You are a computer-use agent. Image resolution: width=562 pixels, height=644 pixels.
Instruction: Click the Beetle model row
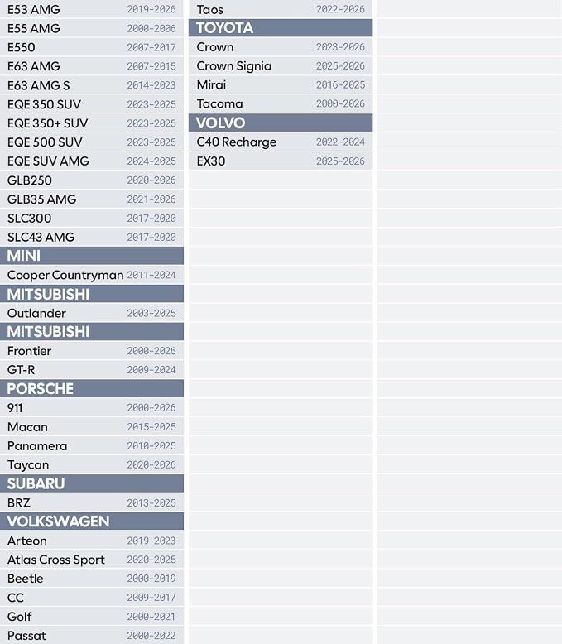pos(92,579)
